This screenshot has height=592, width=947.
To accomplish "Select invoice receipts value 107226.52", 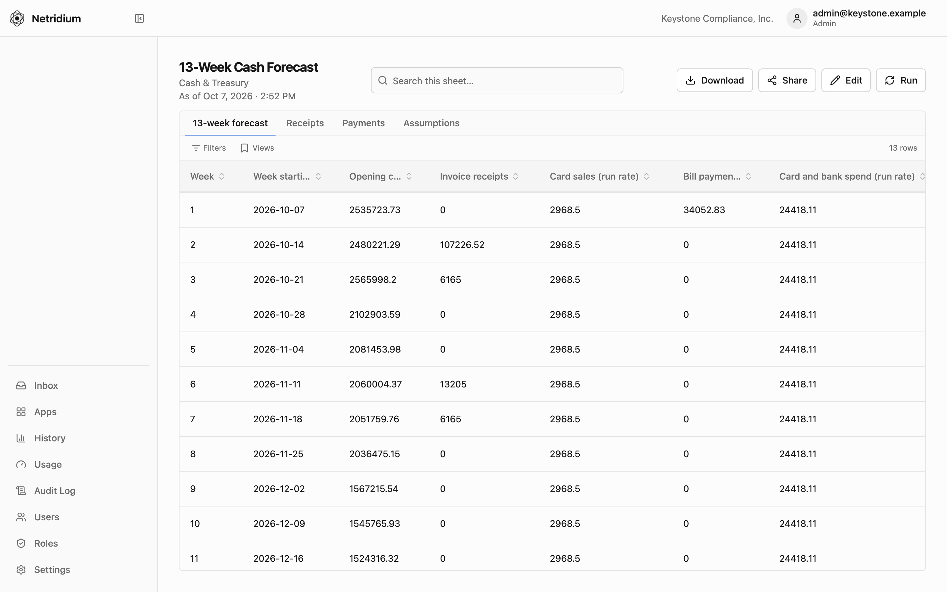I will tap(462, 245).
